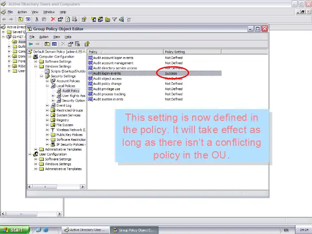
Task: Open File menu in Active Directory Users and Computers
Action: [10, 12]
